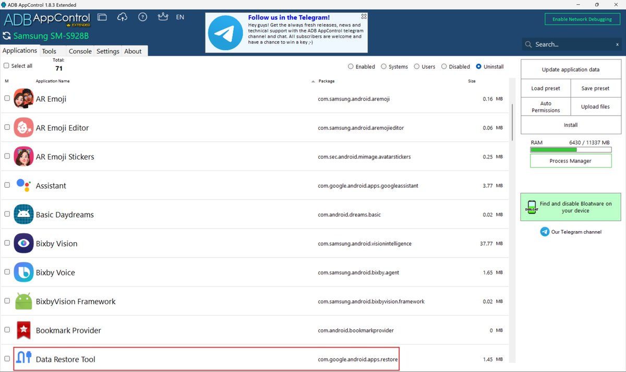Open the help question mark icon
This screenshot has width=626, height=372.
pos(142,17)
